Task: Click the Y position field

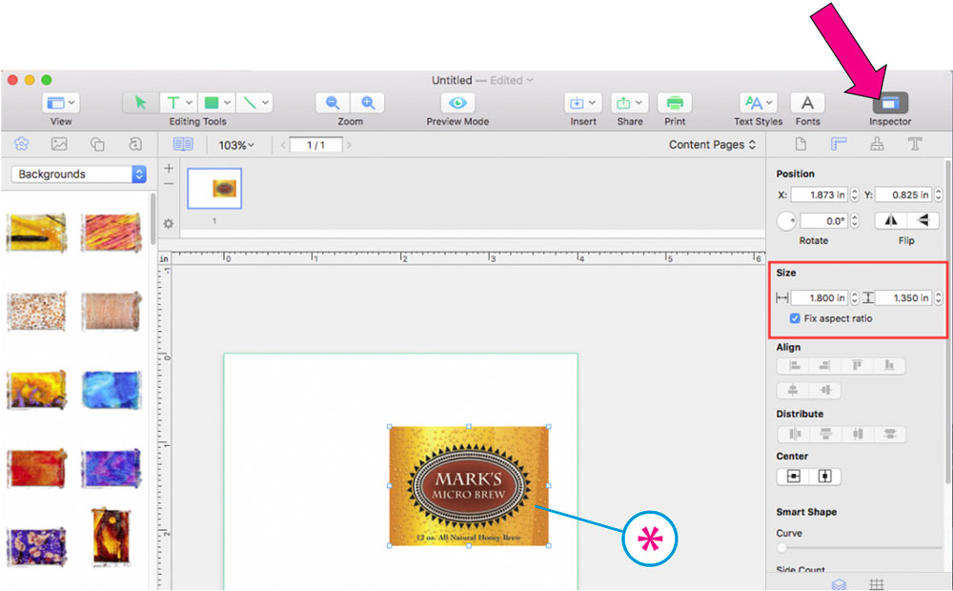Action: coord(903,194)
